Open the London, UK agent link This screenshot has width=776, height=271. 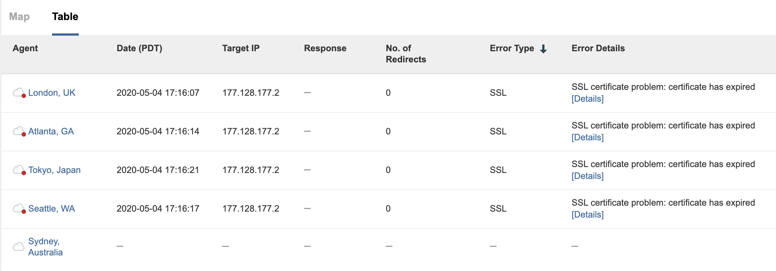tap(52, 93)
